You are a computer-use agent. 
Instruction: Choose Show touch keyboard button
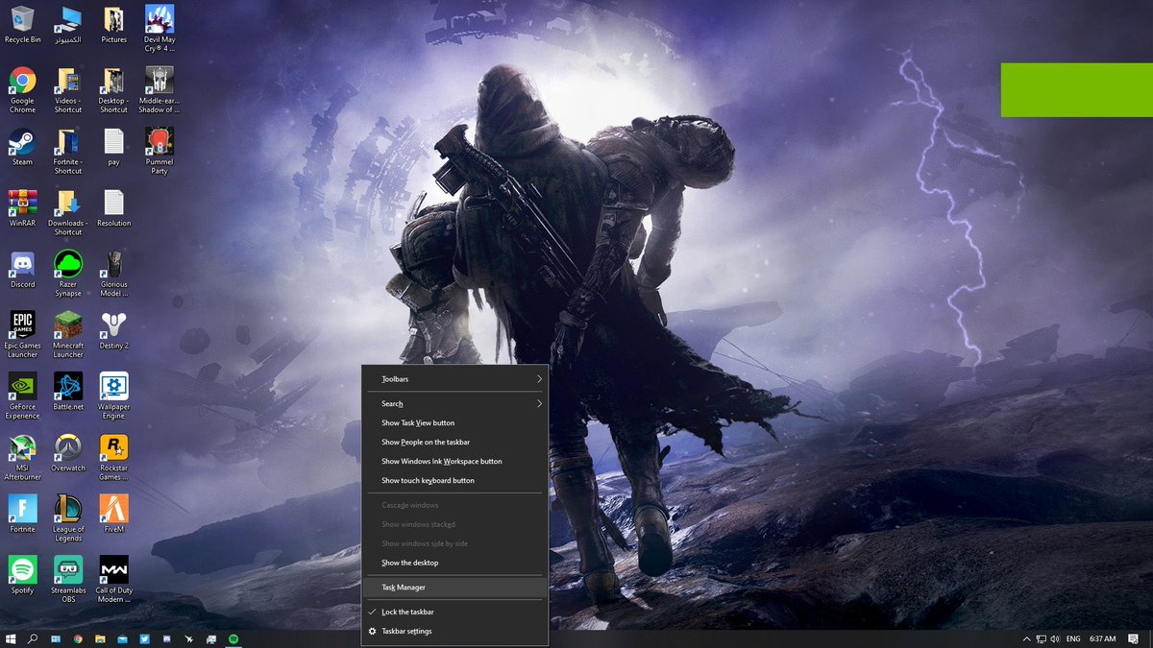point(454,481)
